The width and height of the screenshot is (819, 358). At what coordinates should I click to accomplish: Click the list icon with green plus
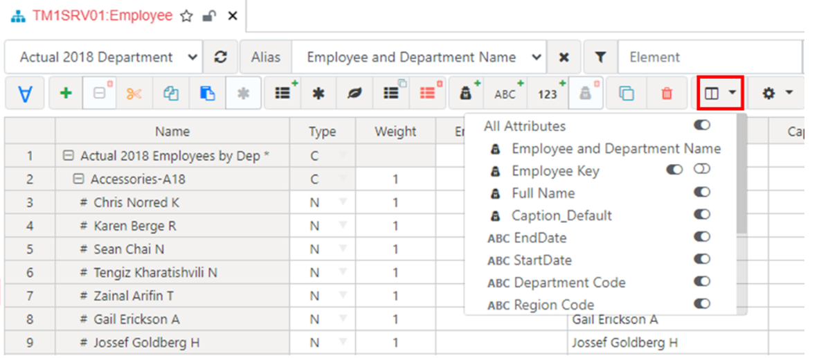[x=282, y=93]
